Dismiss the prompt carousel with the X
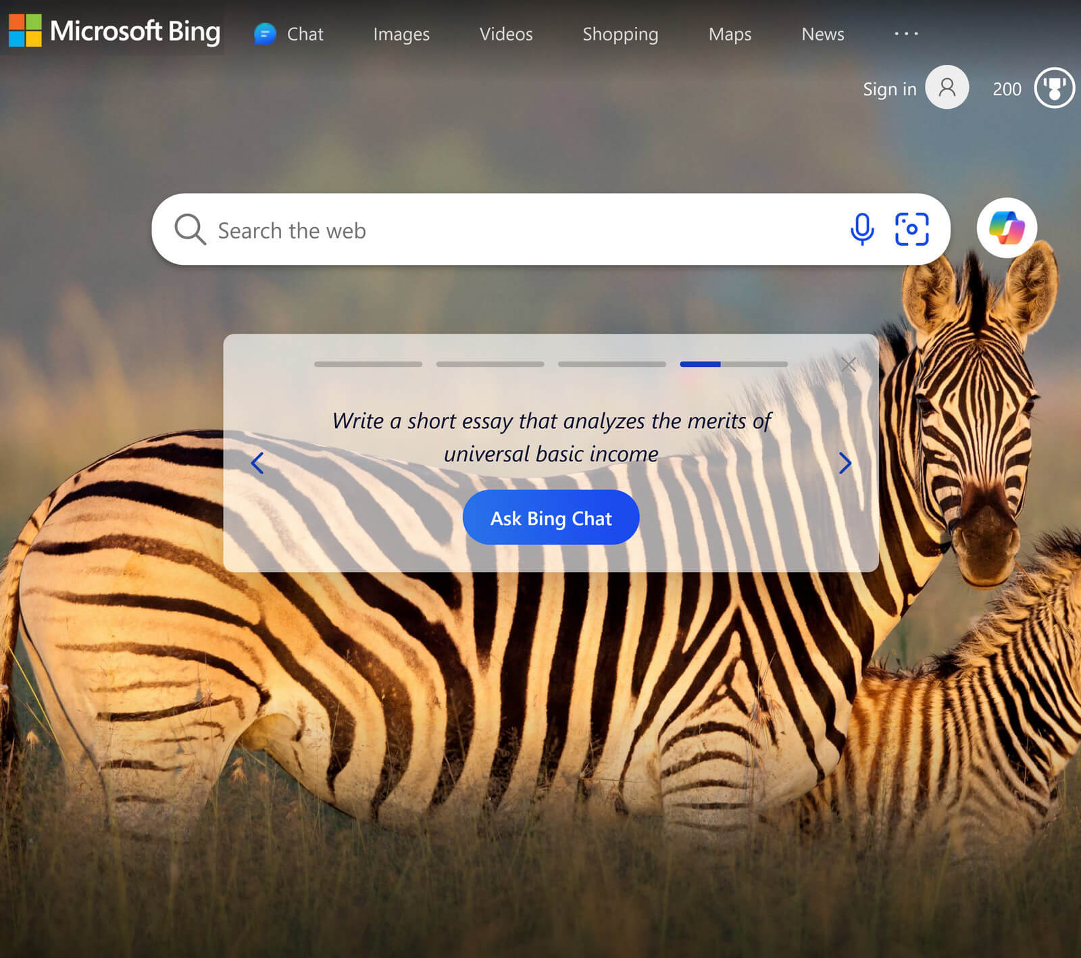Screen dimensions: 1081x958 (x=849, y=363)
